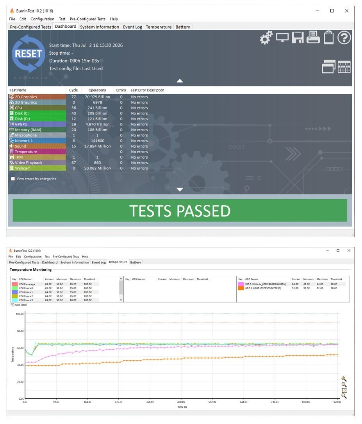Open the Edit menu in top window
Screen dimensions: 362x424
point(23,19)
